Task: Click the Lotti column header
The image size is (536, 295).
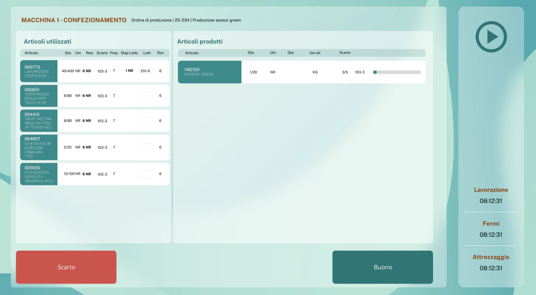Action: pyautogui.click(x=147, y=53)
